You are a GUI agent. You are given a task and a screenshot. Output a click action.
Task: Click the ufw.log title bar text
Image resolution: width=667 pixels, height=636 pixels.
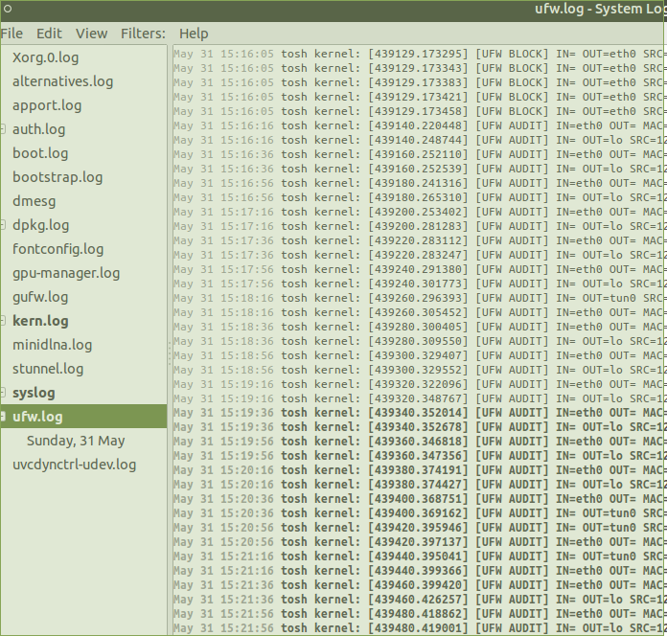pyautogui.click(x=600, y=9)
